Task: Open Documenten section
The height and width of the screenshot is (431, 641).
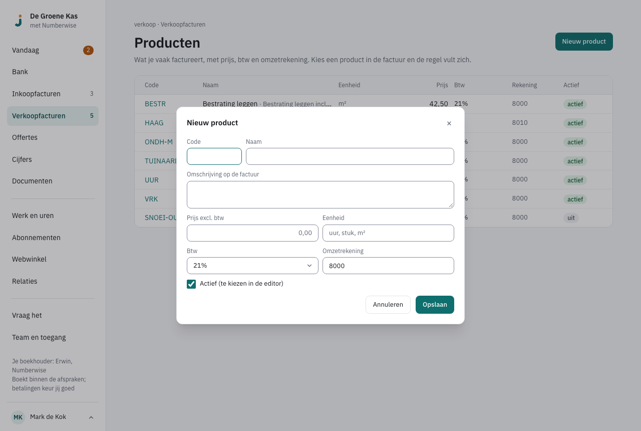Action: (x=53, y=181)
